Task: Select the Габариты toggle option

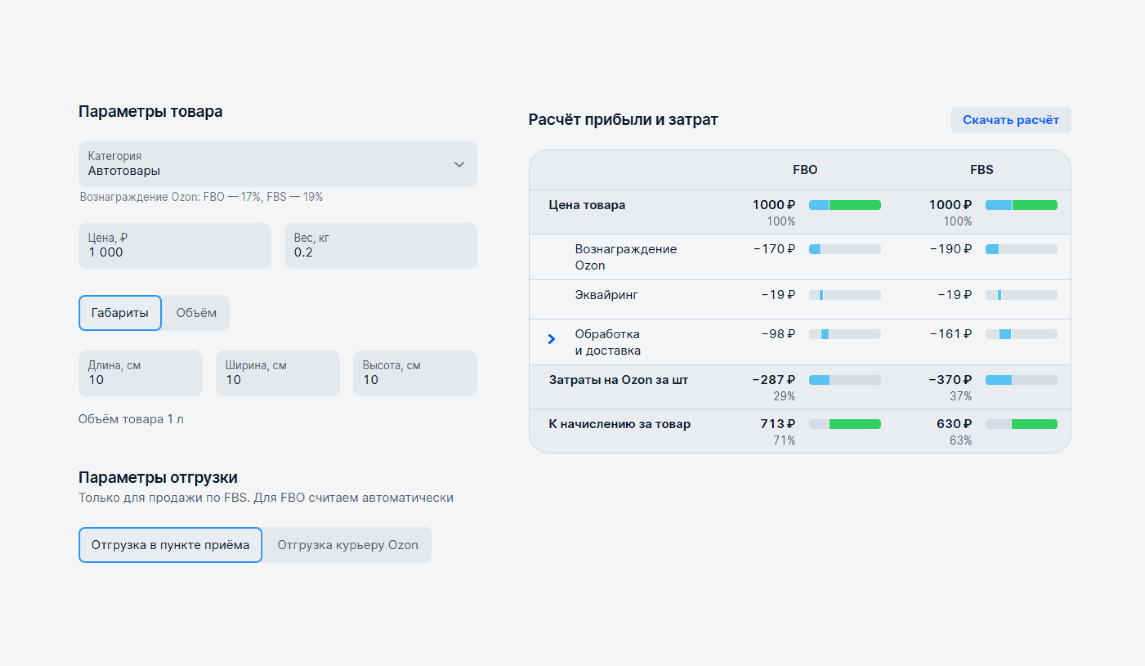Action: click(x=120, y=313)
